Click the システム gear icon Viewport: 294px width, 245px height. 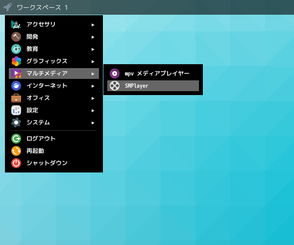pos(16,122)
